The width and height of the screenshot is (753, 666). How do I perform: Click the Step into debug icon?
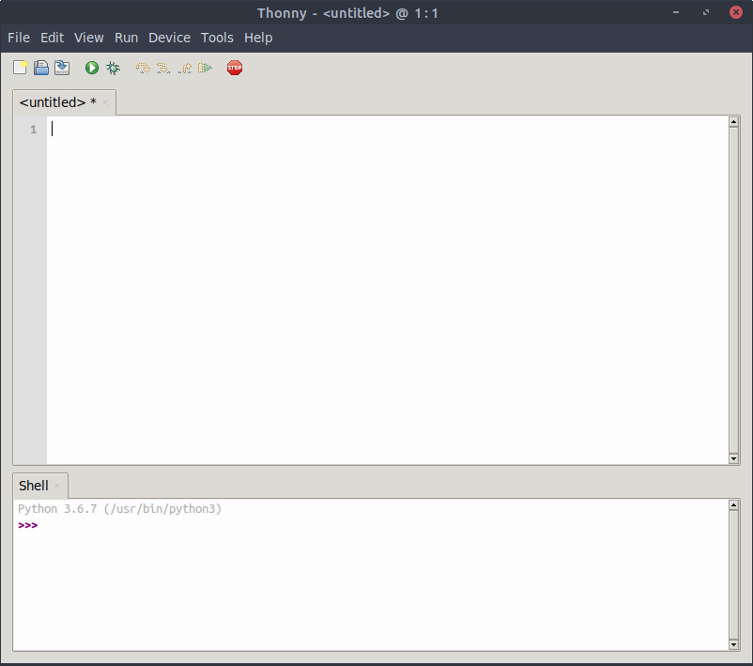pyautogui.click(x=163, y=68)
